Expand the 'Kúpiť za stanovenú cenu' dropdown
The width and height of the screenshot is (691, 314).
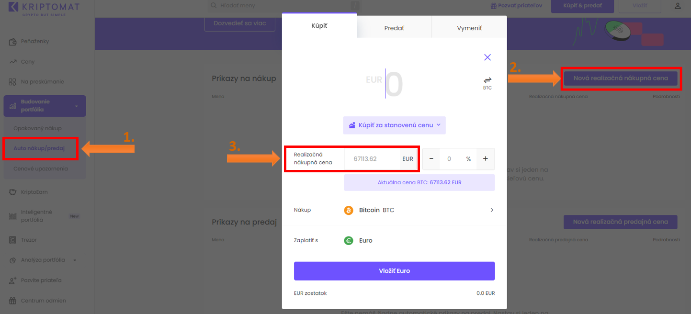(394, 125)
